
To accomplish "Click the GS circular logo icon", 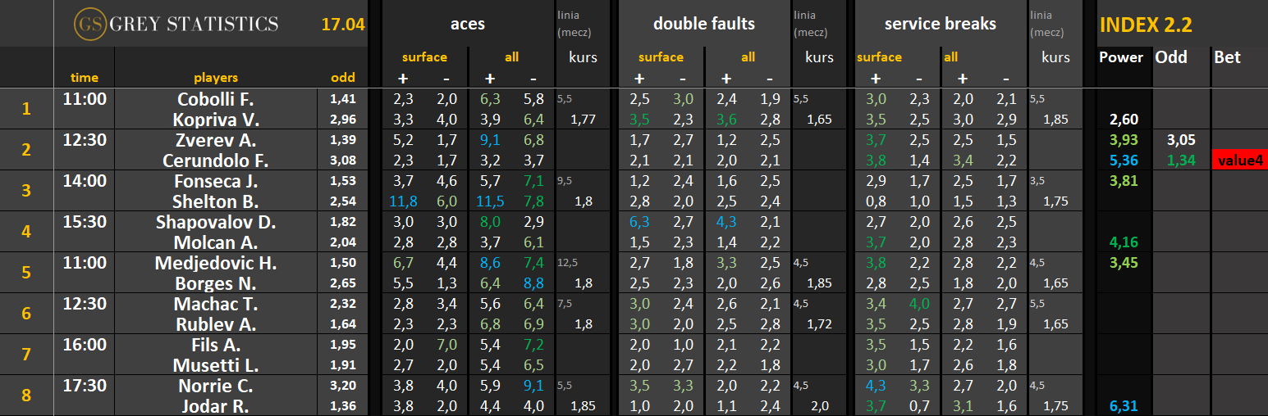I will coord(89,25).
